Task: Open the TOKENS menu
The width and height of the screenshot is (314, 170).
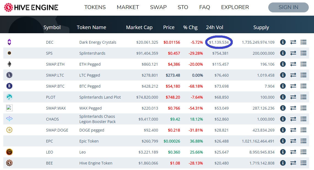Action: (95, 7)
